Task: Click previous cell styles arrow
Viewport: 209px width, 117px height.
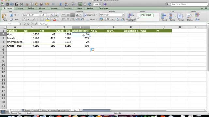Action: (x=138, y=17)
